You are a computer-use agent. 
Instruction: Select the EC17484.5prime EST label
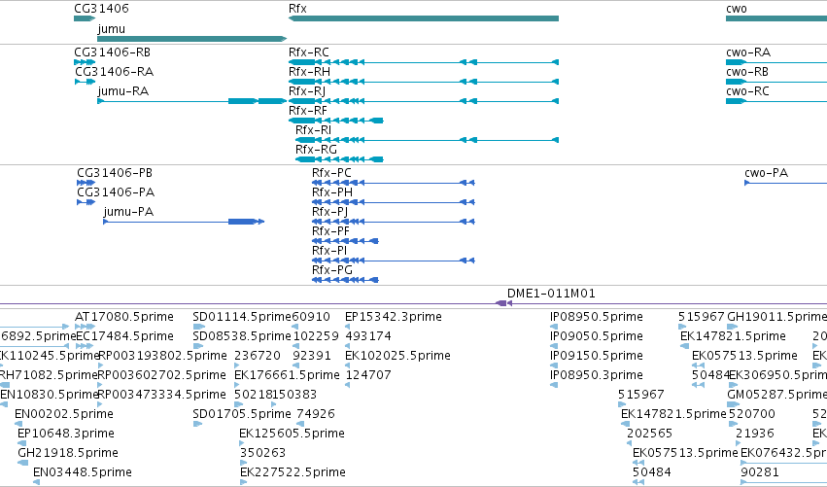tap(124, 336)
